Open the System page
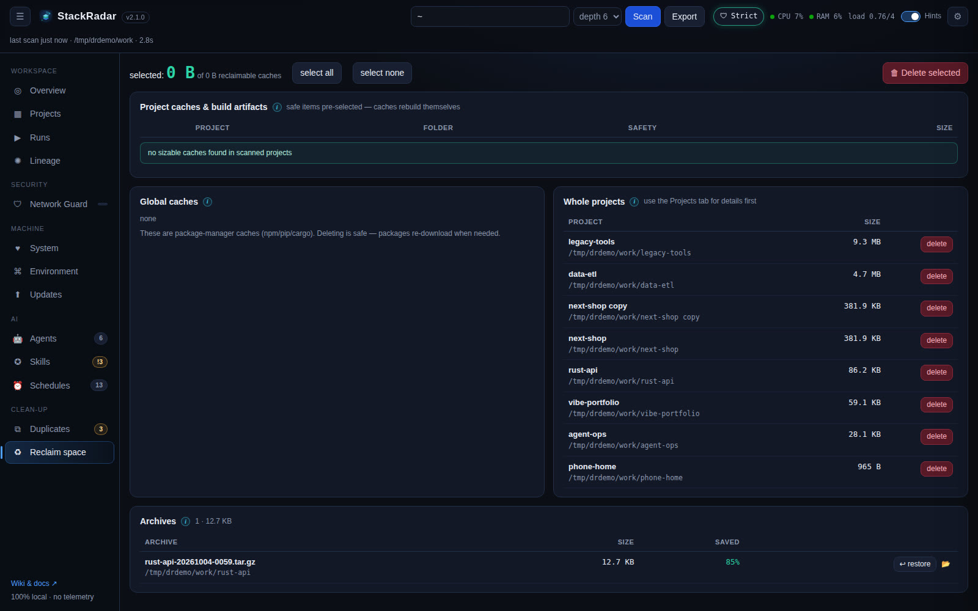 (59, 248)
